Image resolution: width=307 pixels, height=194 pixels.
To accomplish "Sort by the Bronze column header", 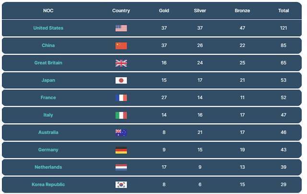I will tap(242, 11).
